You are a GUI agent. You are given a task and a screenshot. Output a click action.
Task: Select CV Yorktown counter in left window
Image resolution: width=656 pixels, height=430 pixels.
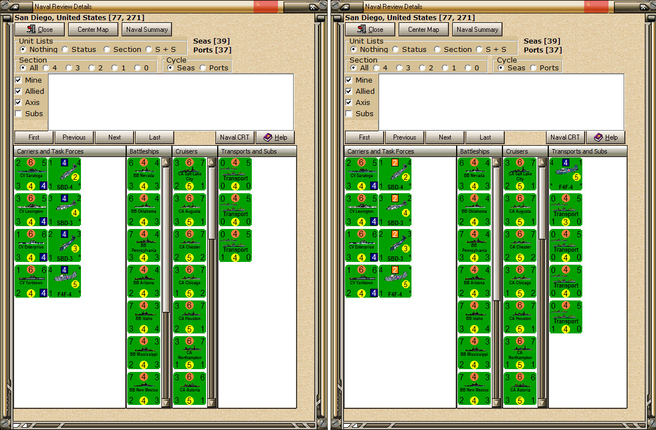pos(31,281)
